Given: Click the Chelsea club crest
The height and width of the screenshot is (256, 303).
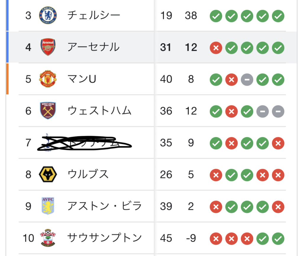Looking at the screenshot, I should pyautogui.click(x=48, y=15).
